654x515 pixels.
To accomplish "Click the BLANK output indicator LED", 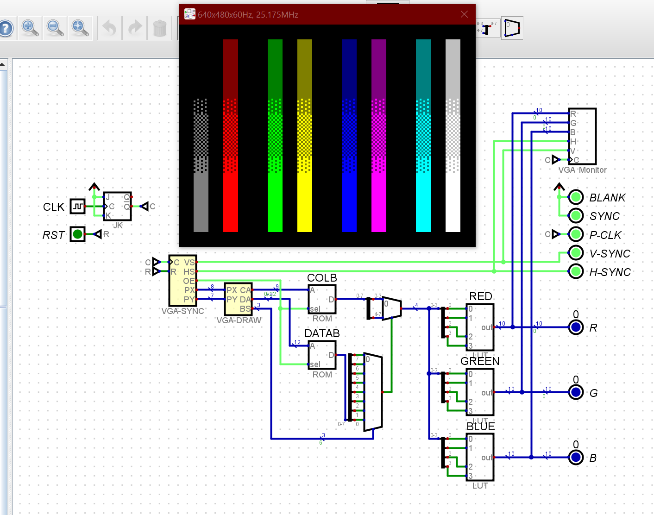I will click(x=576, y=197).
